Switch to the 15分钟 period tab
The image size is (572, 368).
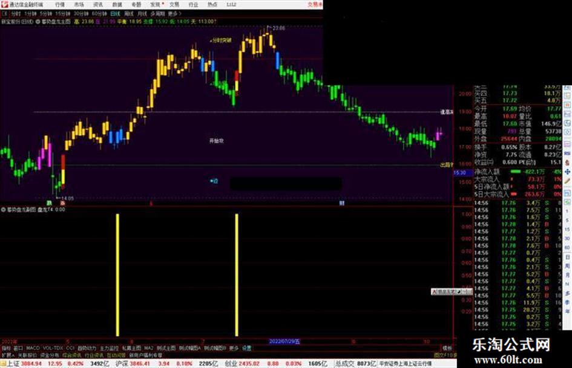click(63, 14)
